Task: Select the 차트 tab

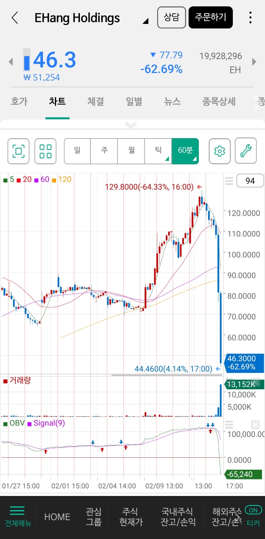Action: pyautogui.click(x=57, y=101)
